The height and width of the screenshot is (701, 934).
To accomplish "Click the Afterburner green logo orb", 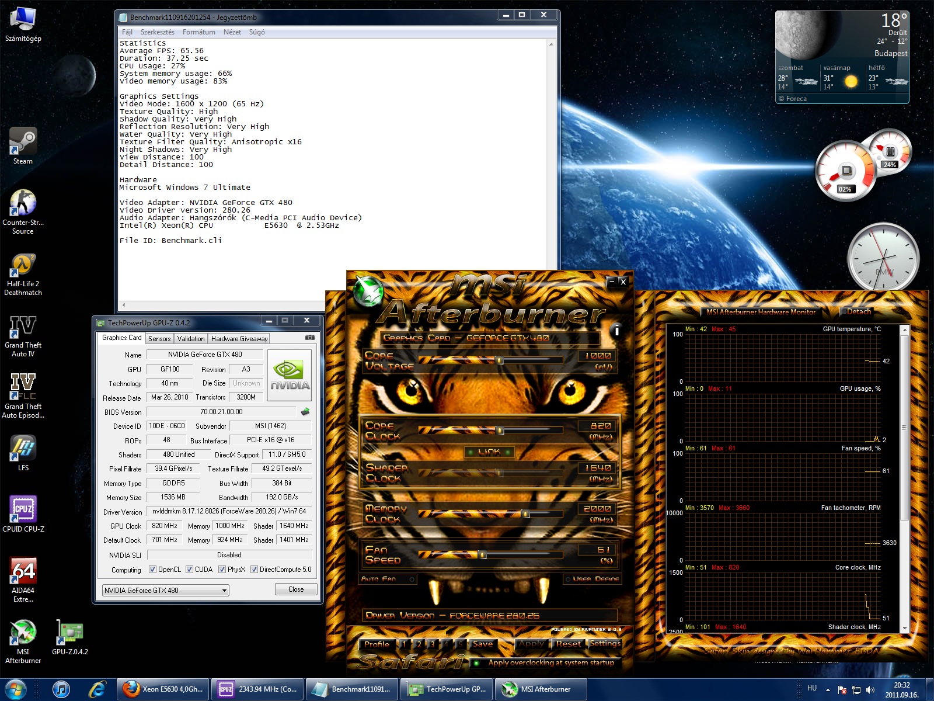I will pyautogui.click(x=368, y=290).
